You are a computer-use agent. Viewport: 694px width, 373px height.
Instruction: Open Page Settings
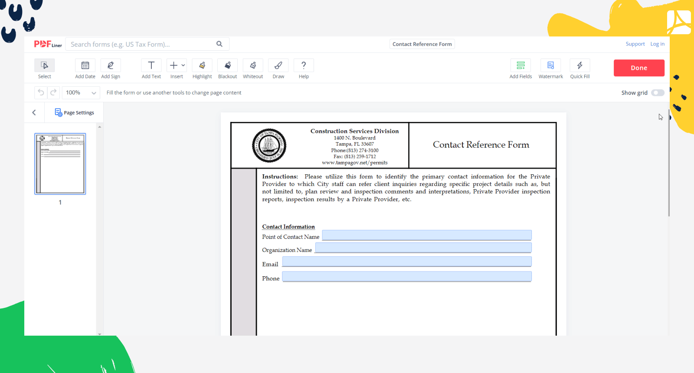75,113
